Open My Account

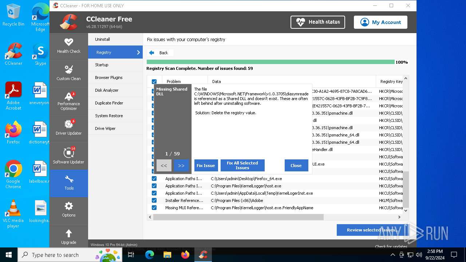pyautogui.click(x=380, y=22)
